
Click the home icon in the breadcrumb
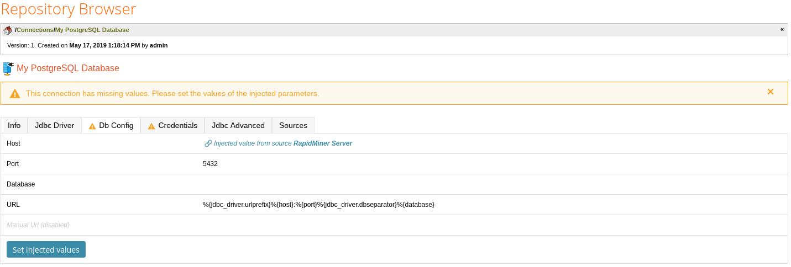tap(8, 30)
